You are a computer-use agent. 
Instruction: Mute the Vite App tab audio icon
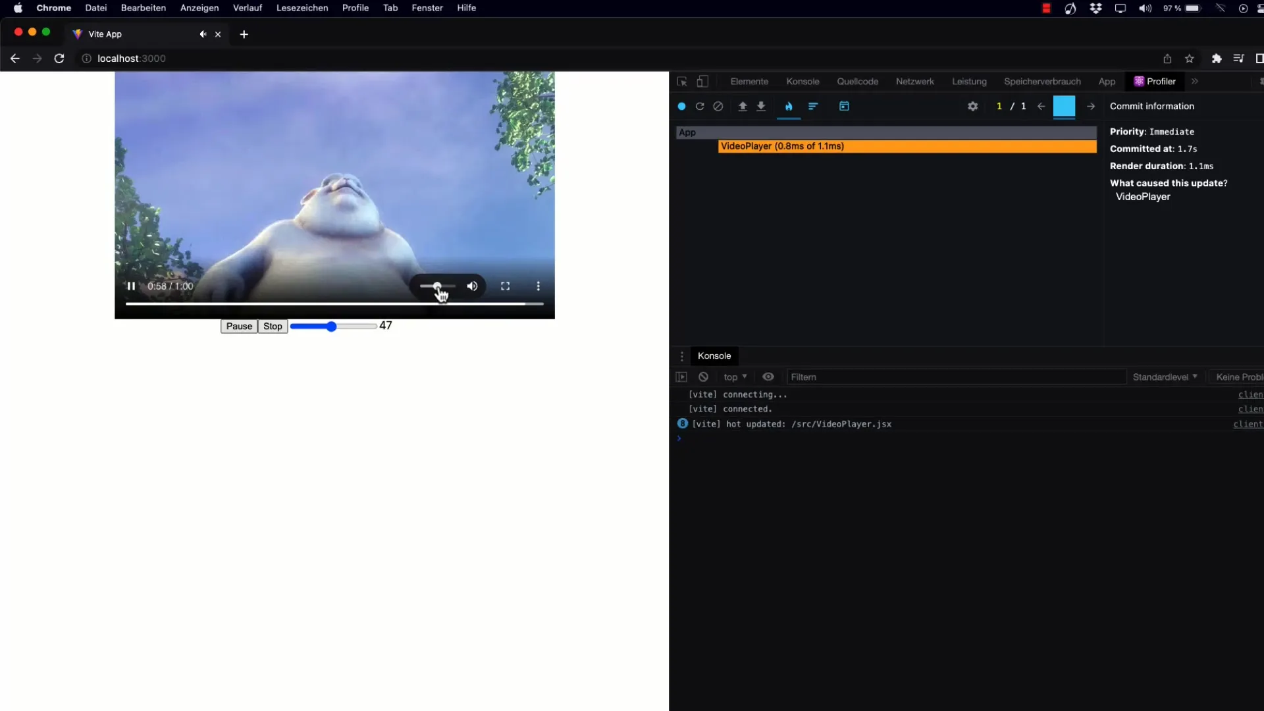pyautogui.click(x=203, y=34)
